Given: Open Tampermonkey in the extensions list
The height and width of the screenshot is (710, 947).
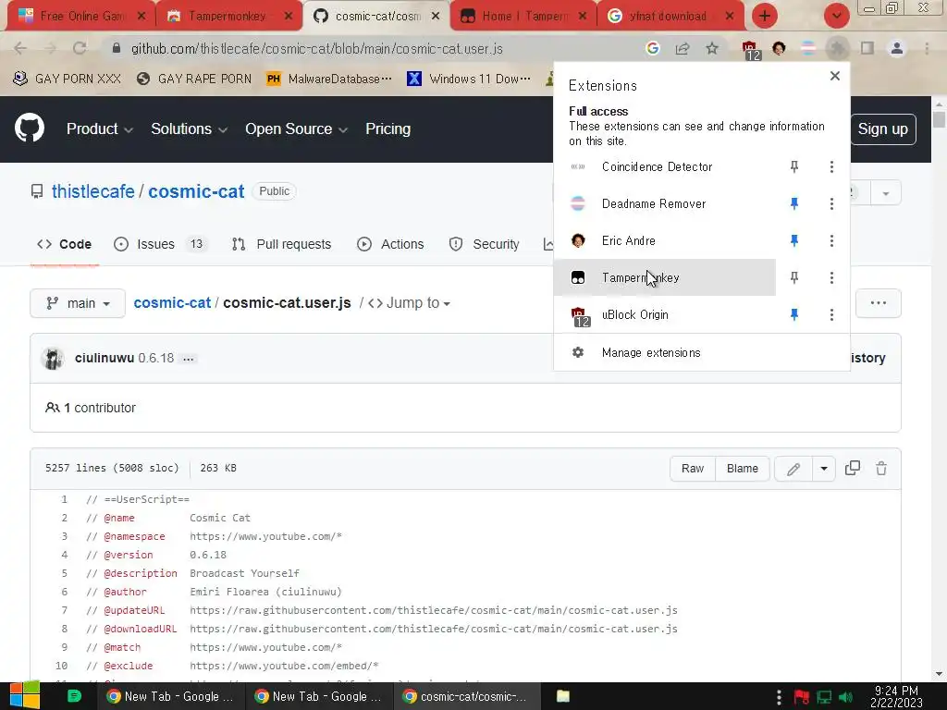Looking at the screenshot, I should click(664, 277).
